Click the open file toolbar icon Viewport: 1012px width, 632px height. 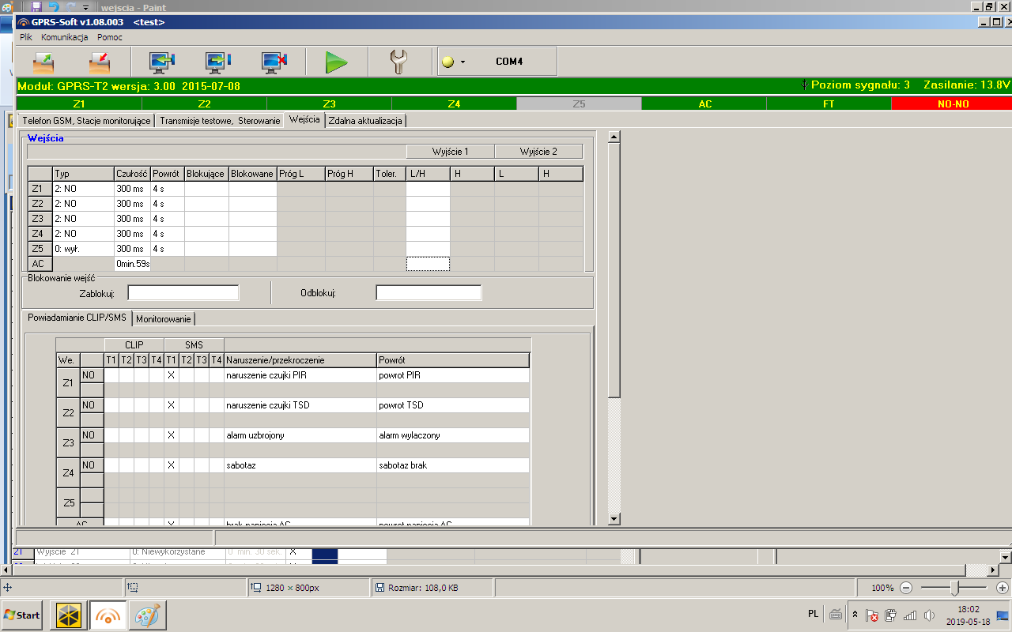(x=44, y=62)
